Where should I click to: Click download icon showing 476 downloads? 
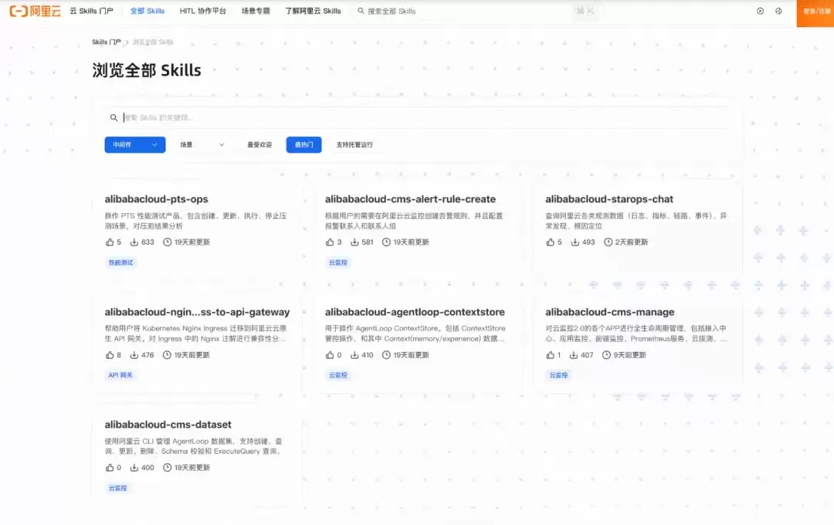pos(134,355)
